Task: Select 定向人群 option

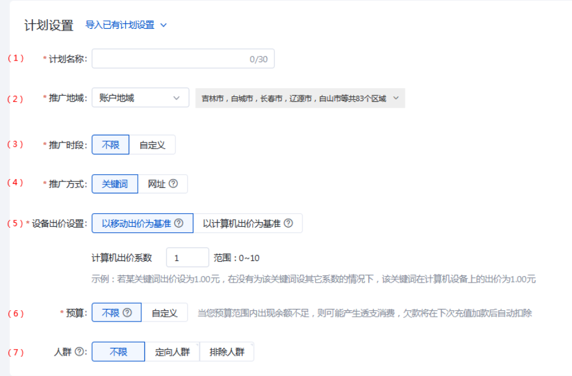Action: (x=172, y=352)
